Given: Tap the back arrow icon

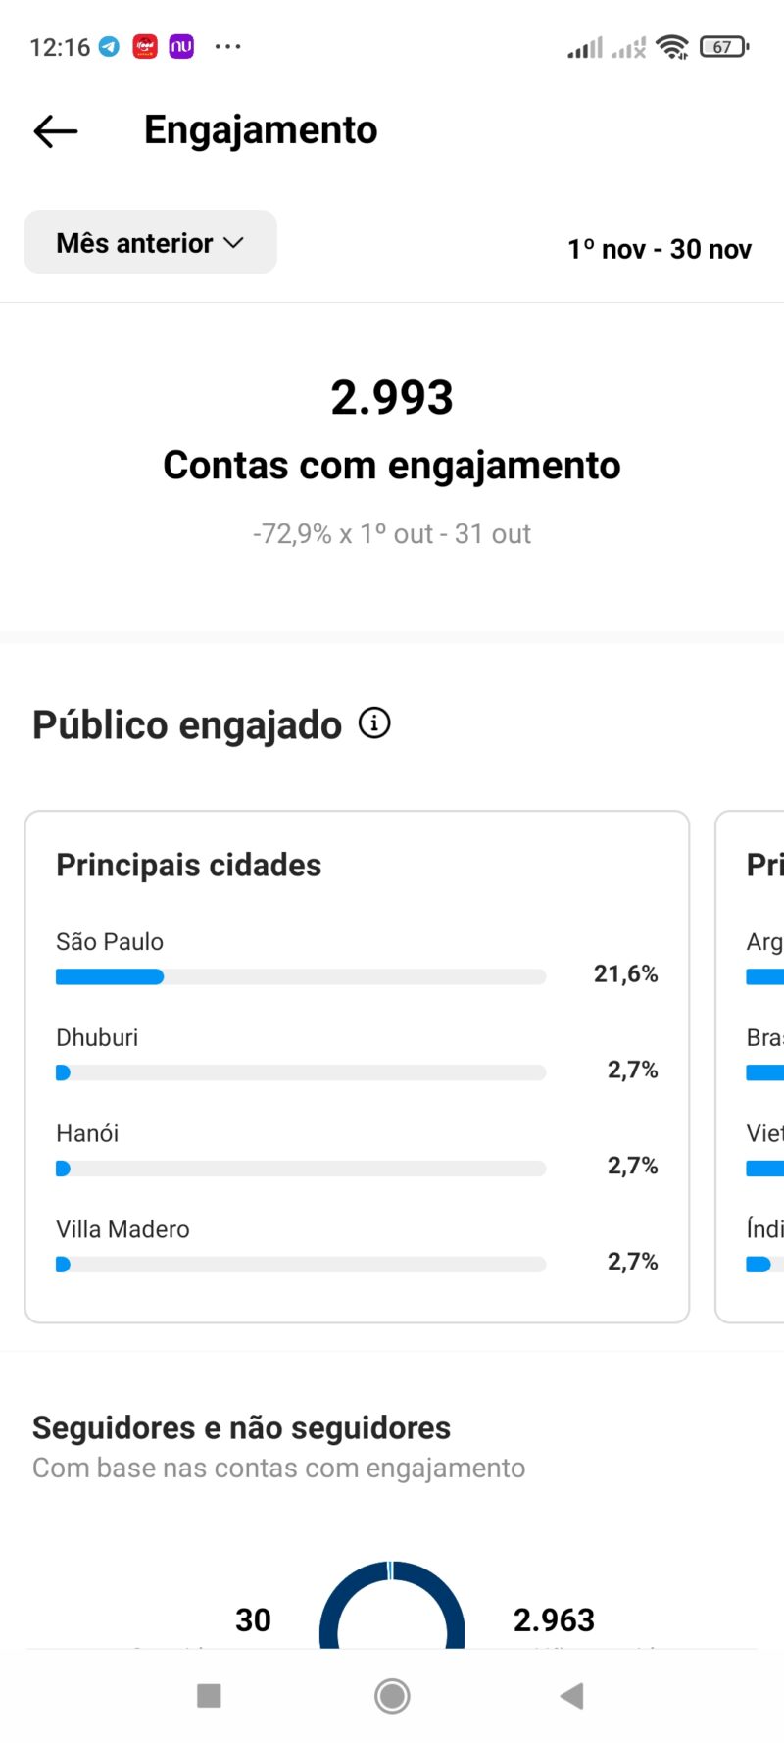Looking at the screenshot, I should (x=56, y=130).
